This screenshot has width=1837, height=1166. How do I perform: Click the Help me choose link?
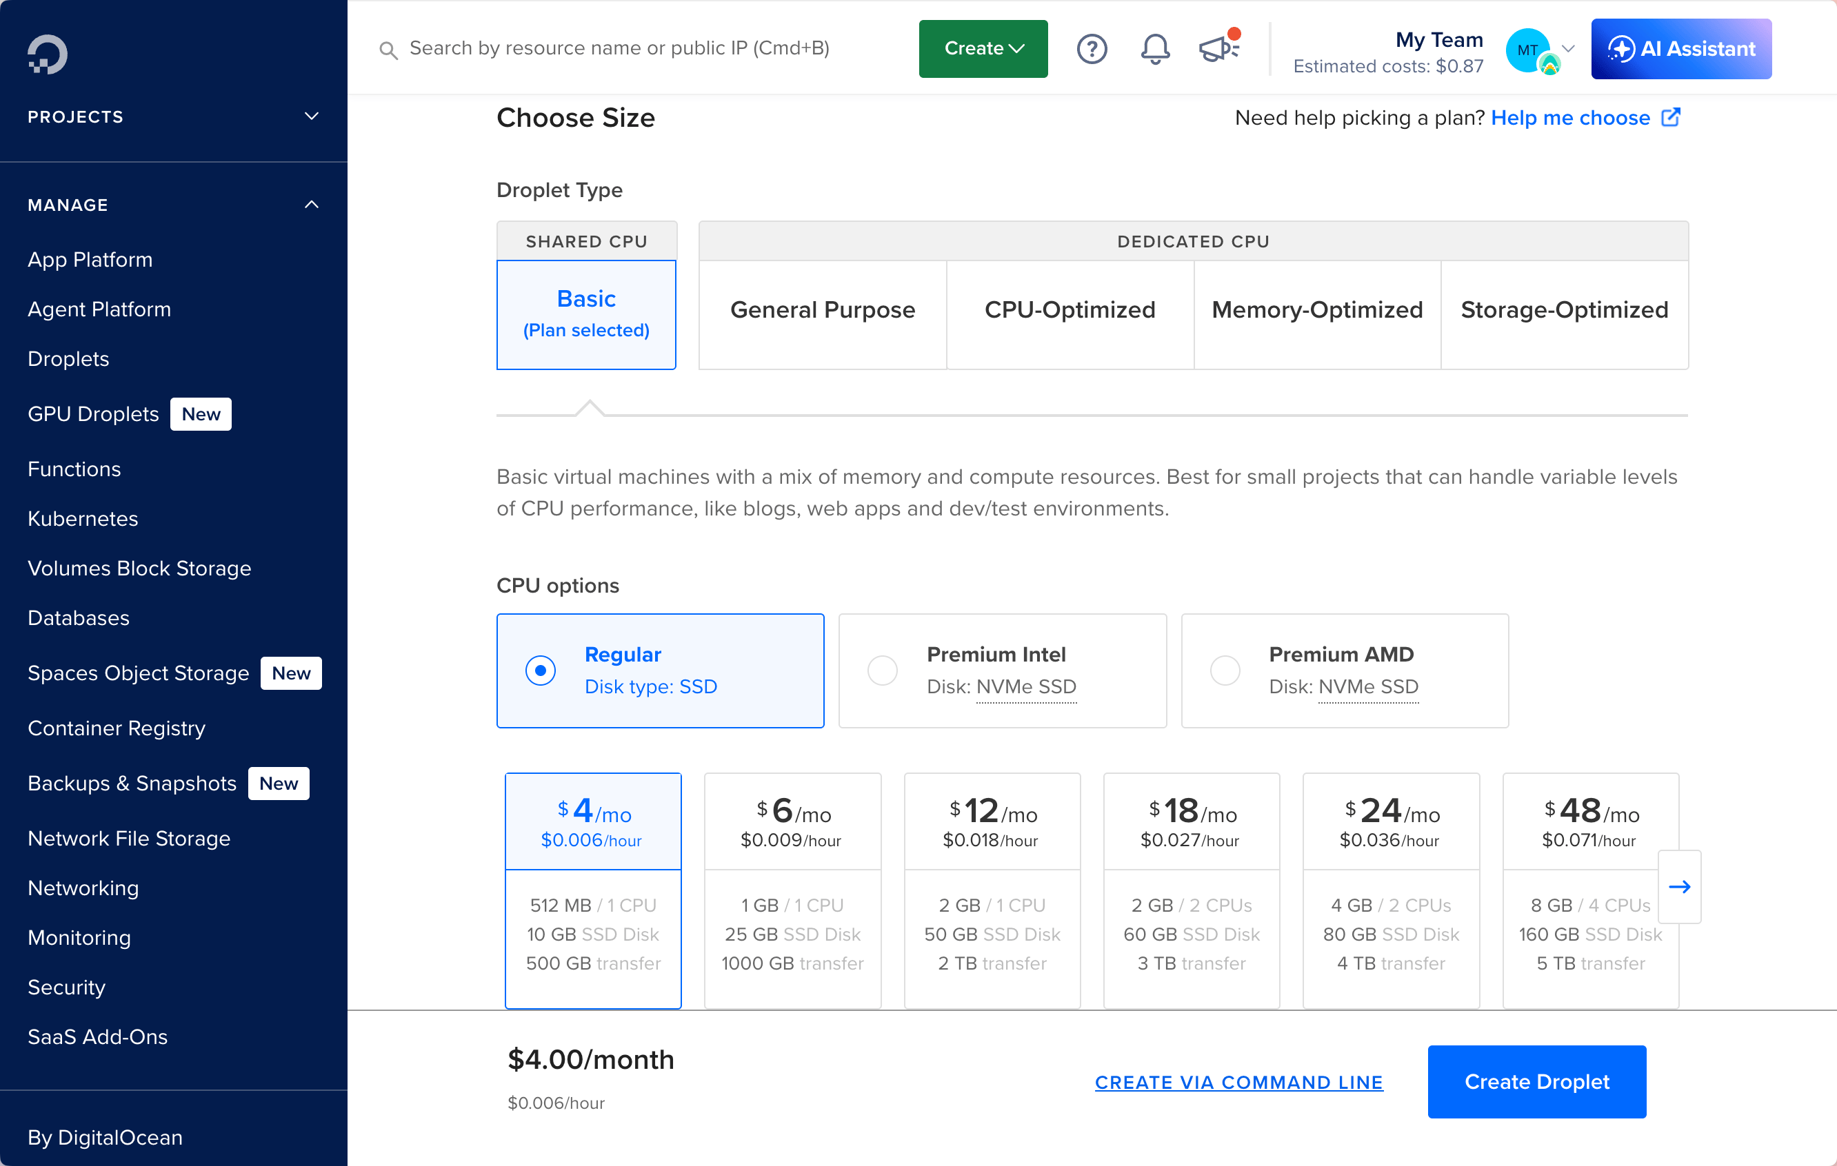coord(1571,117)
